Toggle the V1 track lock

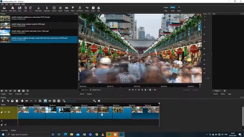tap(2, 112)
